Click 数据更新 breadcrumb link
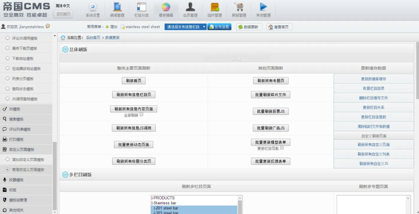 click(113, 38)
